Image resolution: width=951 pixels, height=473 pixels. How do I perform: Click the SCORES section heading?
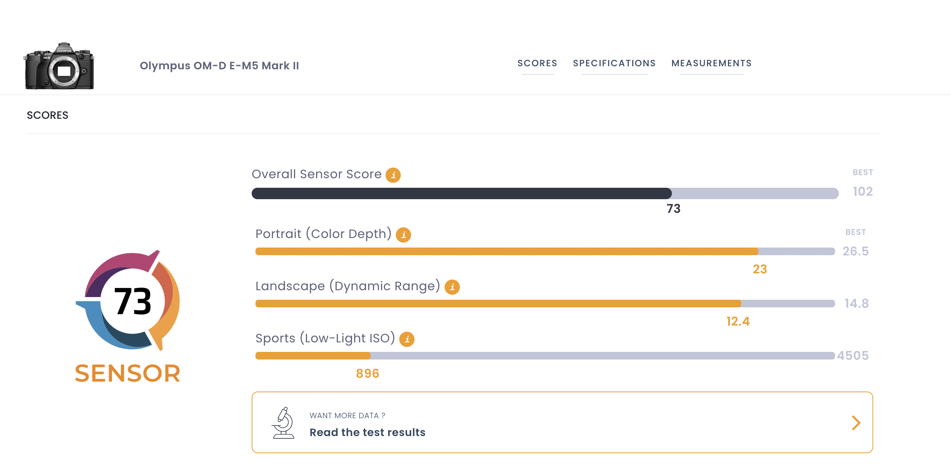tap(47, 115)
